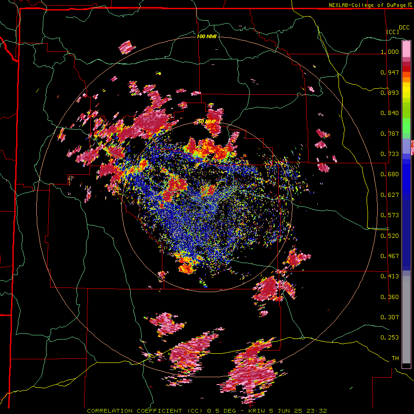
Task: Click the 0.947 scale value
Action: (390, 72)
